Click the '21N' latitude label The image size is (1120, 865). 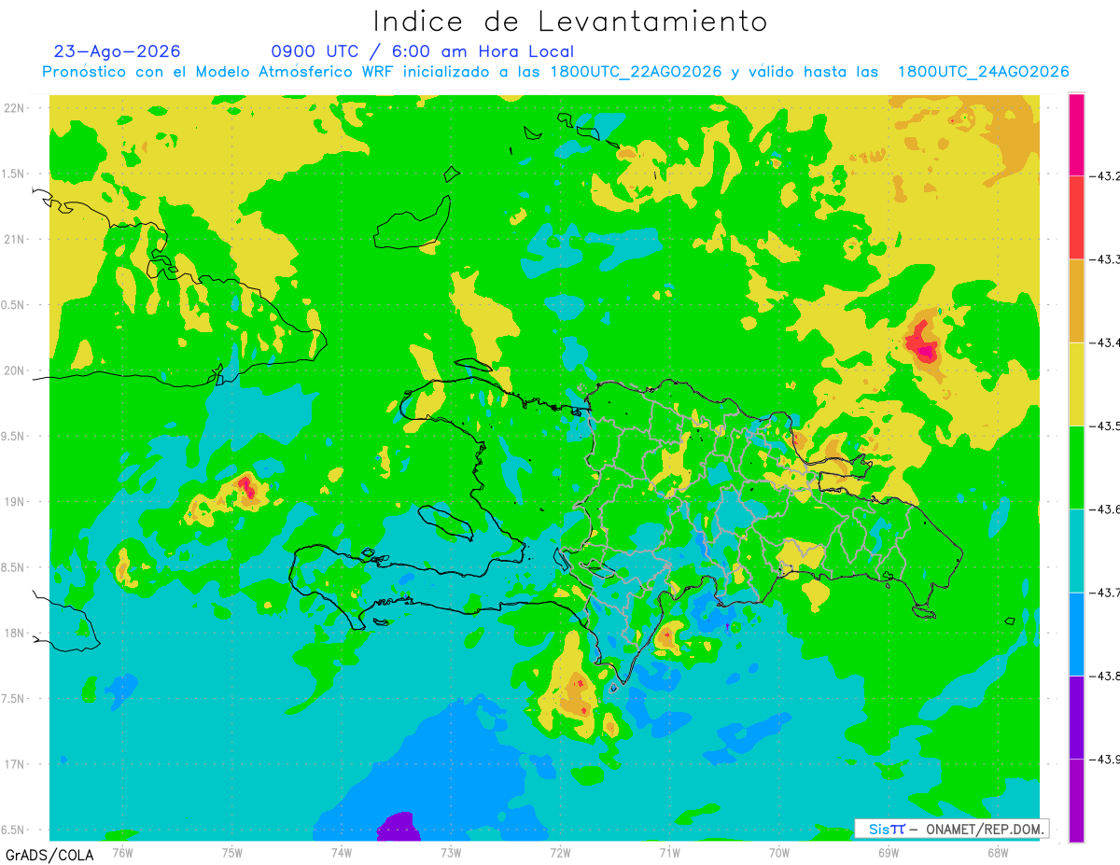tap(16, 239)
